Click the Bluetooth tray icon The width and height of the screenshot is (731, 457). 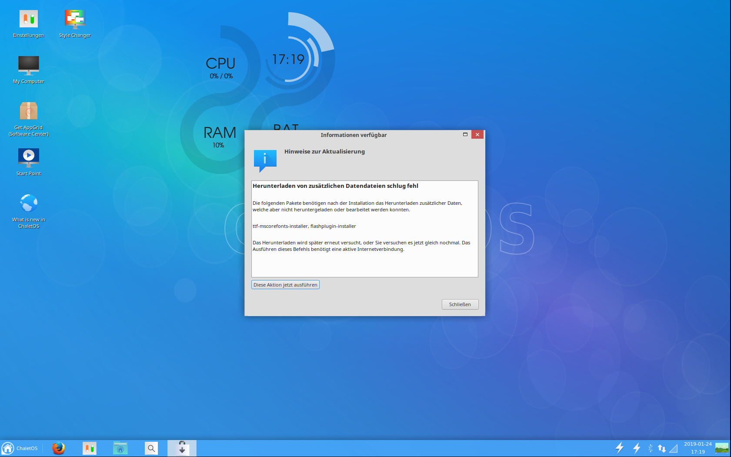pyautogui.click(x=650, y=448)
